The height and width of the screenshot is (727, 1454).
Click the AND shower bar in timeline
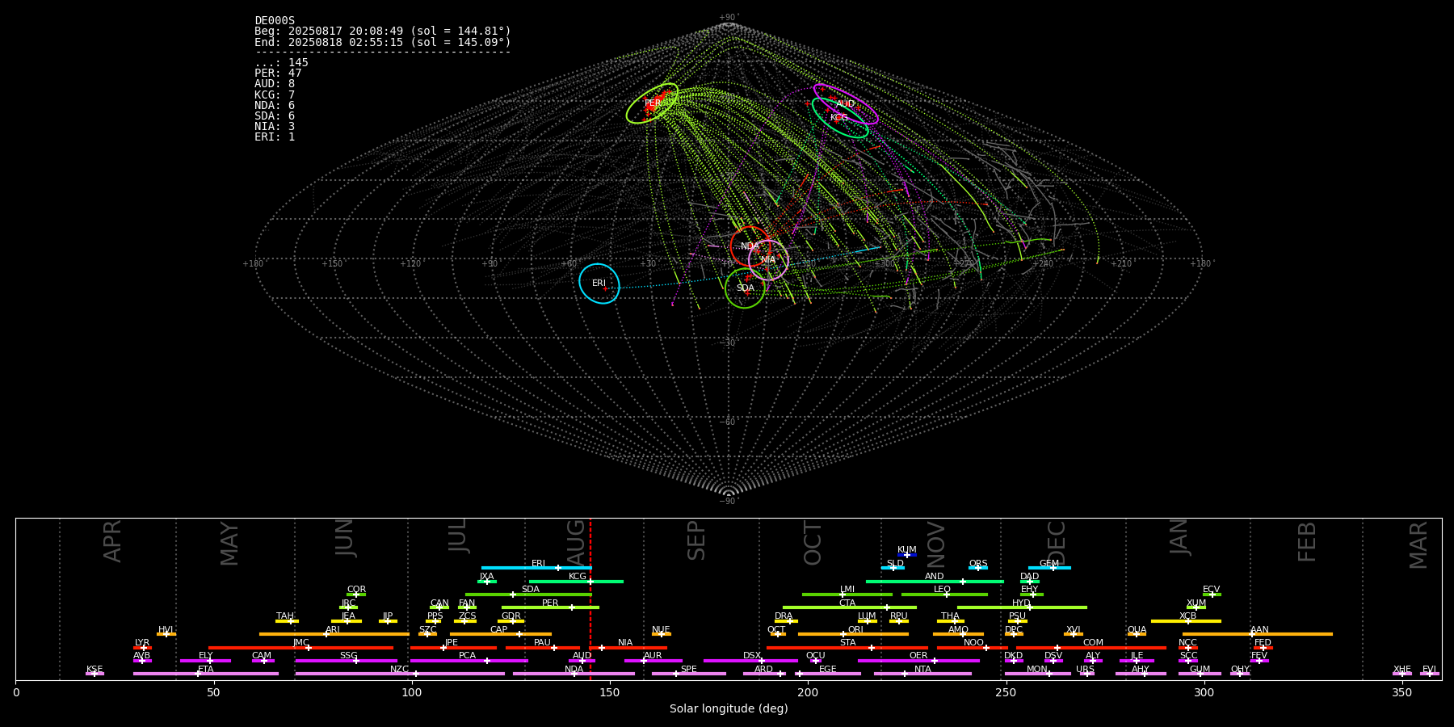pos(935,581)
